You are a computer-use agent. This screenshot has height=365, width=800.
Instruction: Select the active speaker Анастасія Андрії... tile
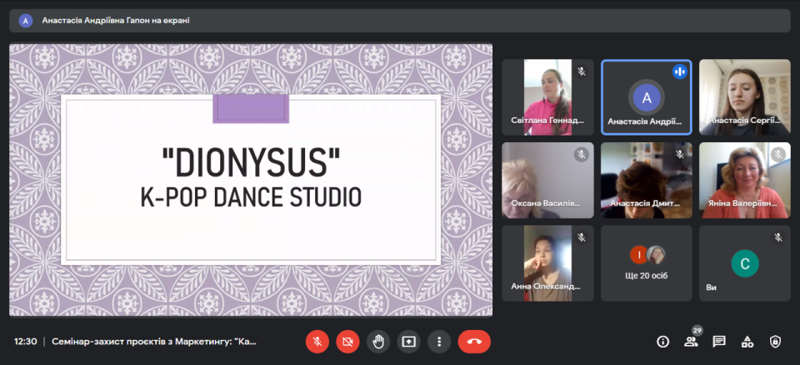pos(646,96)
